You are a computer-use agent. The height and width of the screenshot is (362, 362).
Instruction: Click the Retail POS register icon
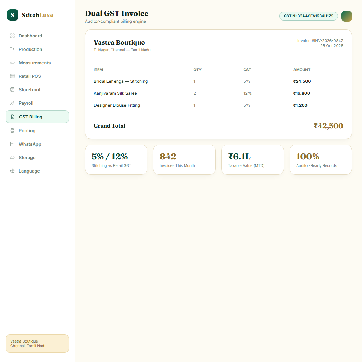tap(12, 76)
